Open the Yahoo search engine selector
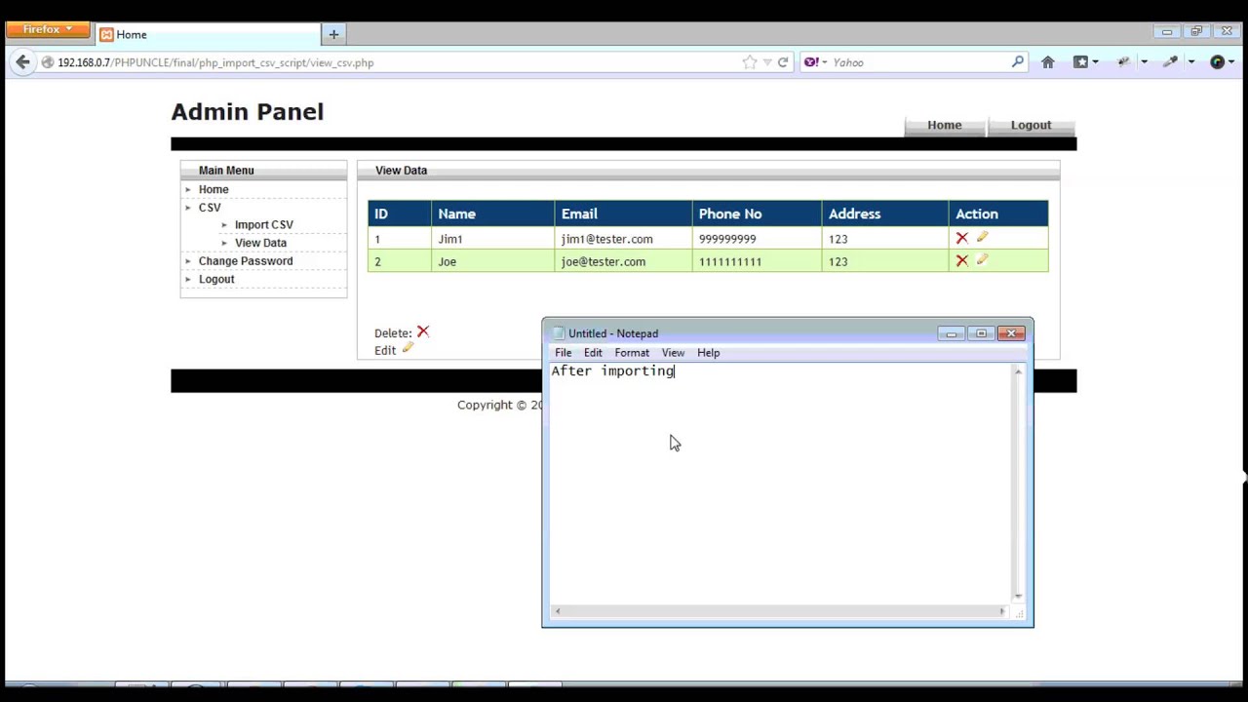 (815, 62)
